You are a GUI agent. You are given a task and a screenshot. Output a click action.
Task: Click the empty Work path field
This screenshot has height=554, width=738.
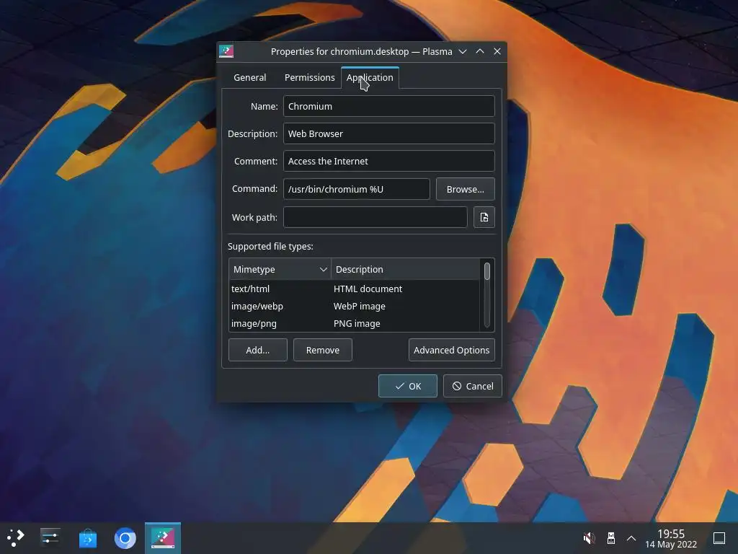coord(375,217)
